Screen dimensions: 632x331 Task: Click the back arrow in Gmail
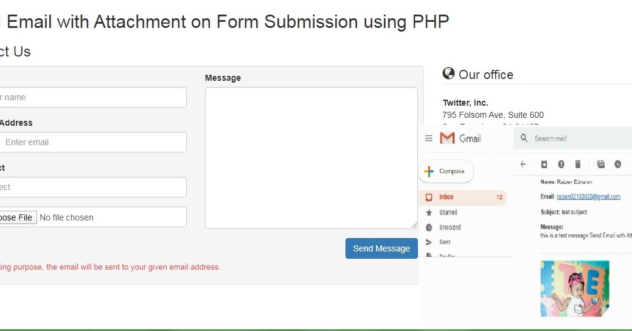pos(523,164)
